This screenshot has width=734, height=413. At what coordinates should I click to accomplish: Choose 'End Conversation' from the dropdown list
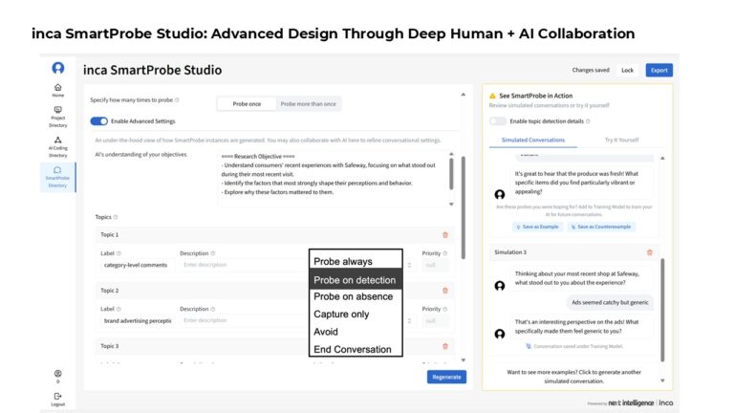pyautogui.click(x=356, y=349)
